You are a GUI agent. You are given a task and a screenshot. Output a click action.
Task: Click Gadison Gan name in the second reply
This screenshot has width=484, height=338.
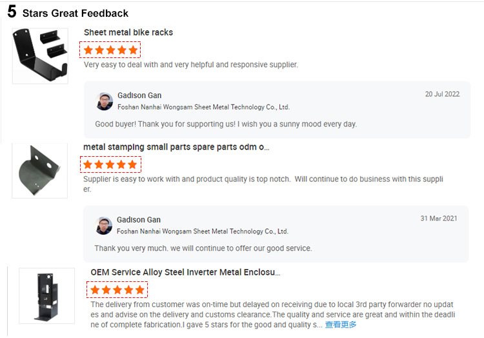click(x=139, y=220)
